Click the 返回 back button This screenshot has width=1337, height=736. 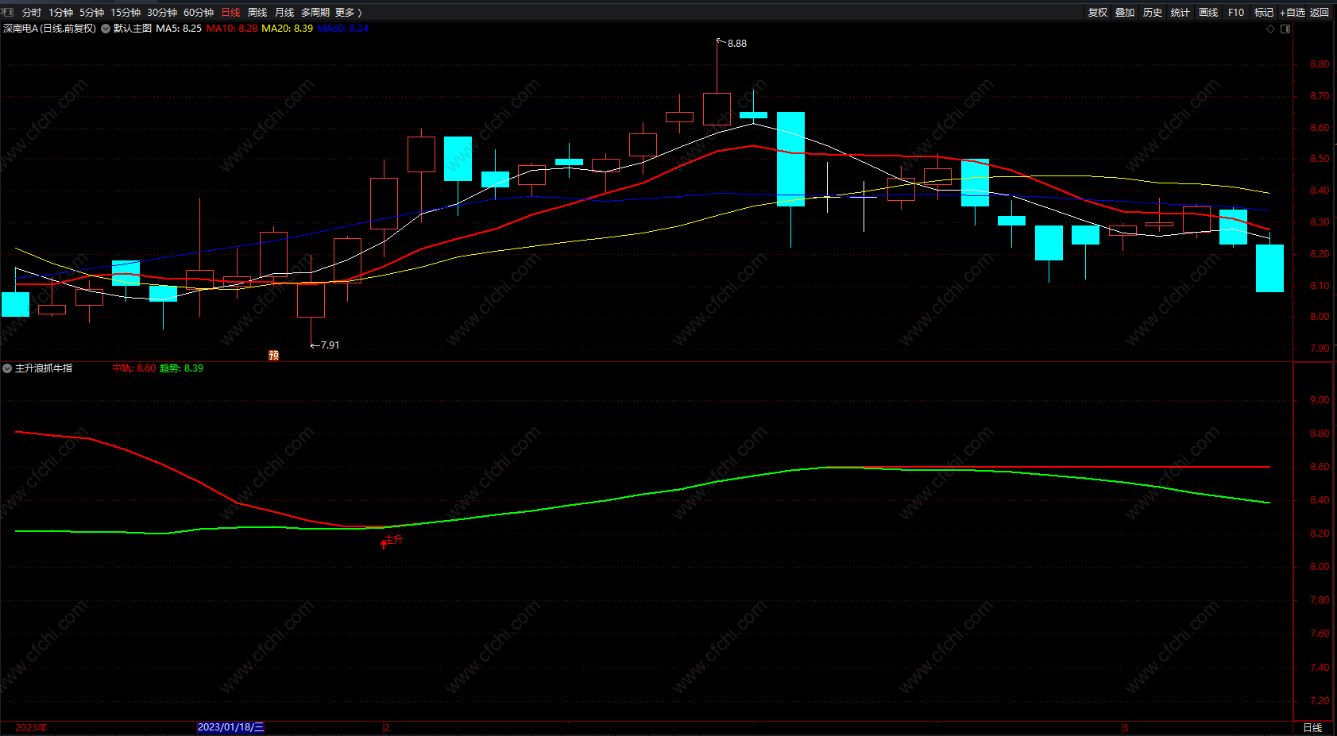(x=1320, y=13)
